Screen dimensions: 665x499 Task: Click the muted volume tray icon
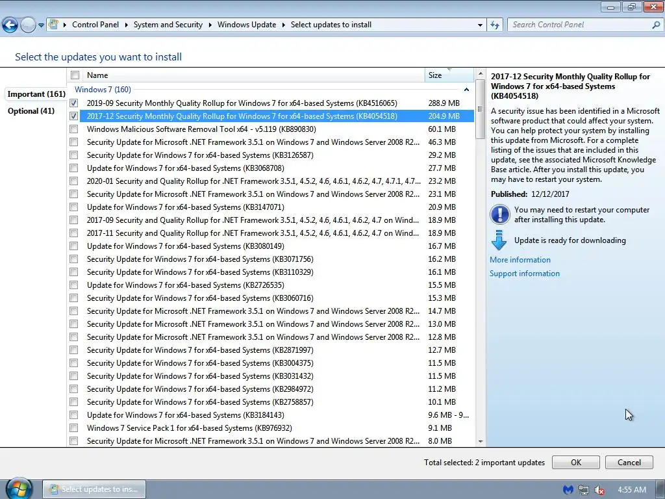[x=599, y=490]
